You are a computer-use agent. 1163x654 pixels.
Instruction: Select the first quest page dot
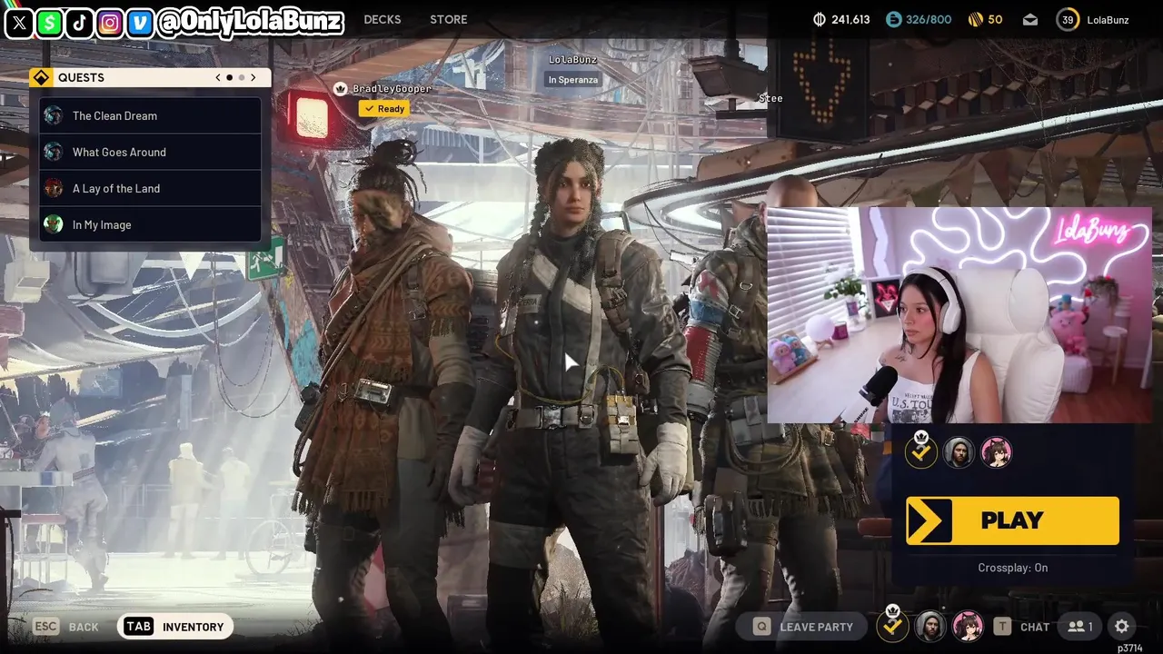pos(229,78)
